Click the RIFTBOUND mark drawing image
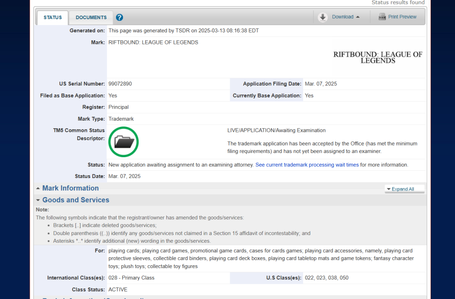This screenshot has height=299, width=455. coord(378,57)
